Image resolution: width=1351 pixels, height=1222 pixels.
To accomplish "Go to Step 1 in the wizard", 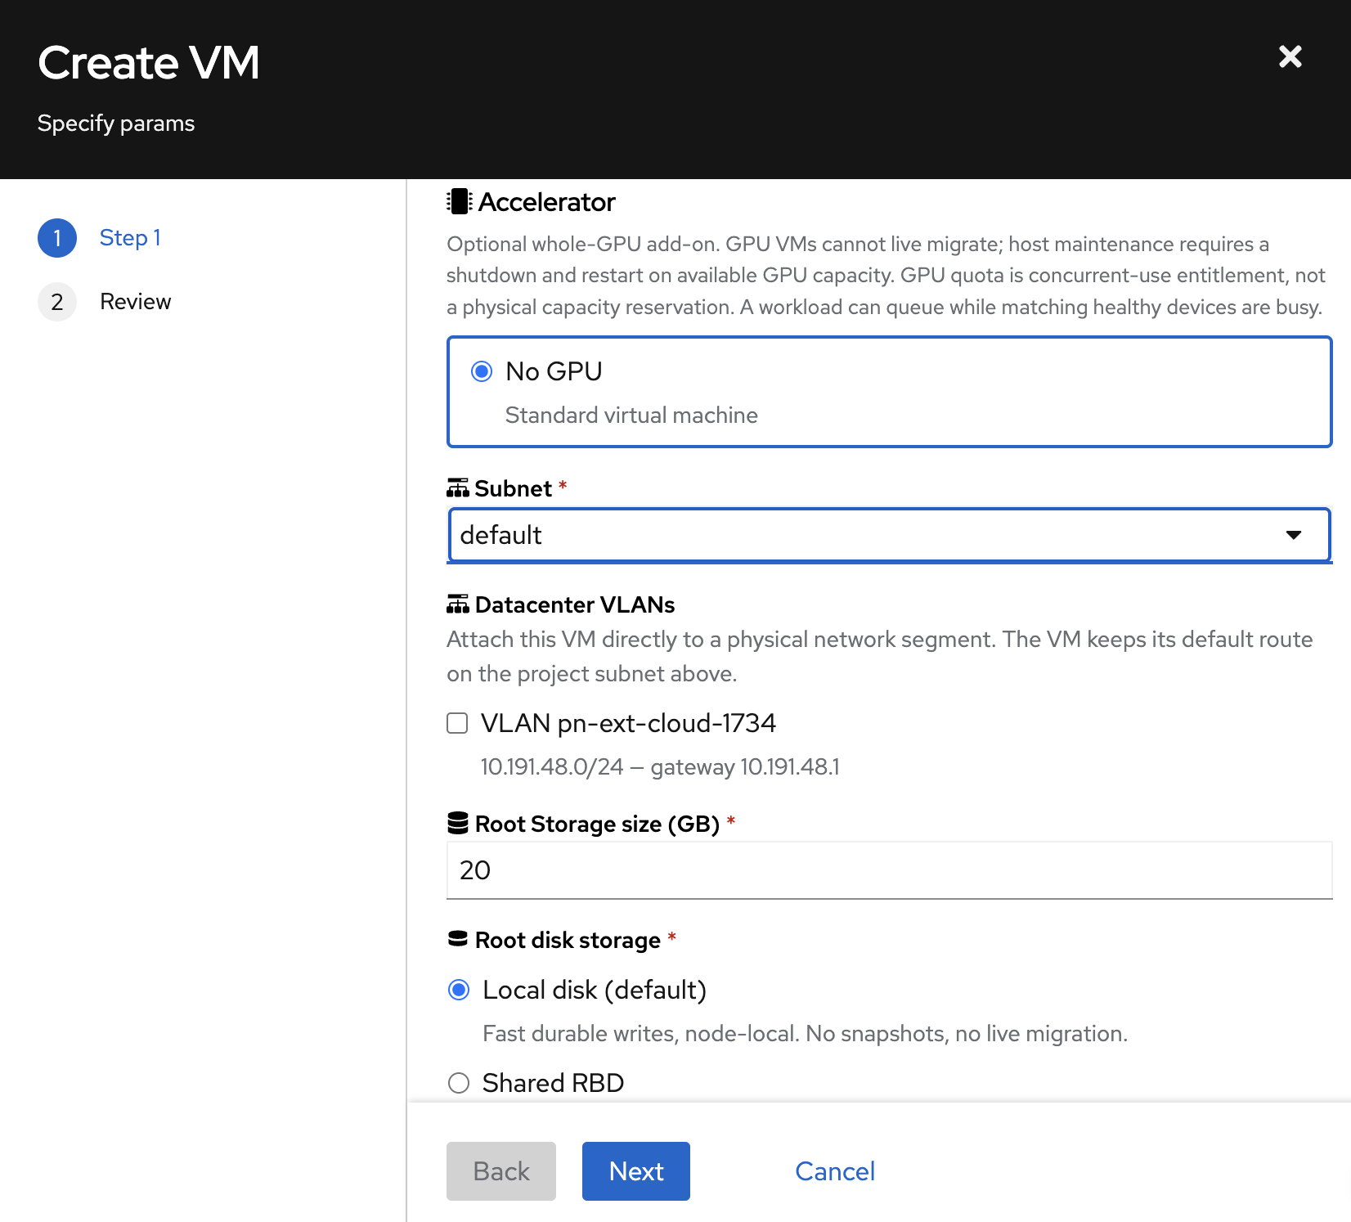I will pos(130,237).
